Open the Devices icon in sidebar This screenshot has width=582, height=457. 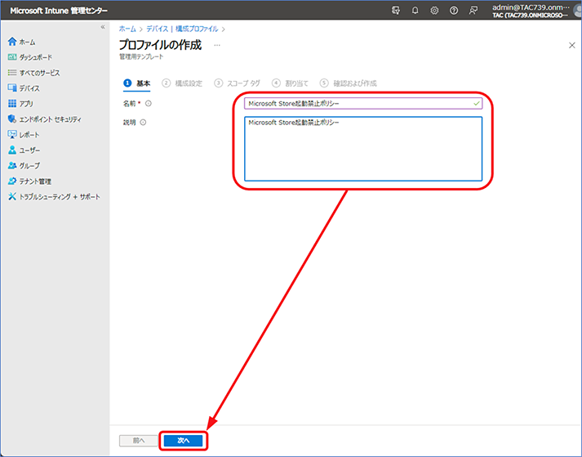point(12,88)
